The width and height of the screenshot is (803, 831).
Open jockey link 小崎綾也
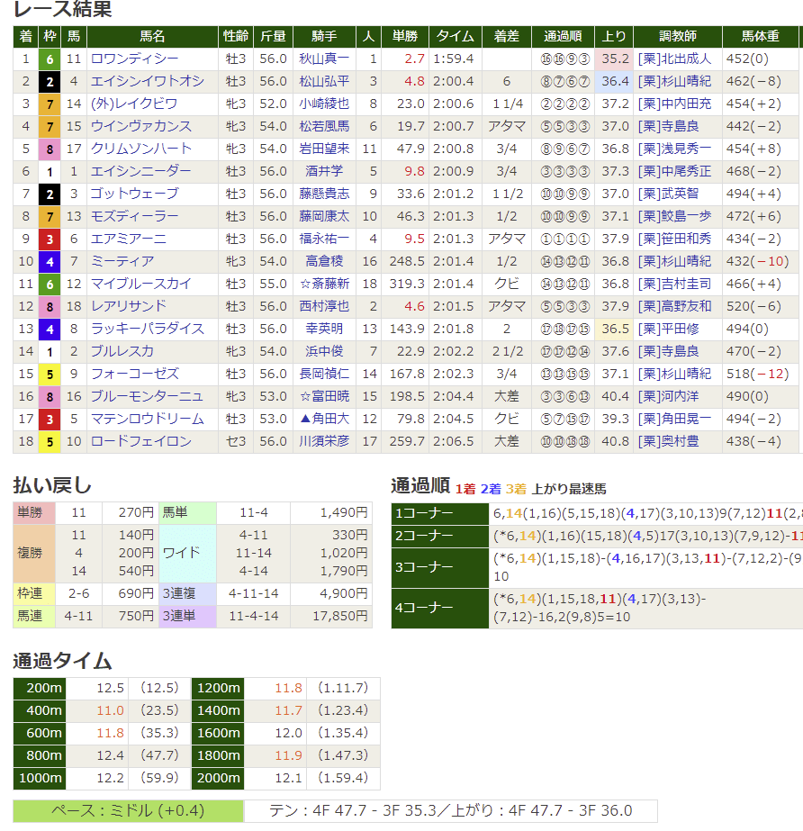pos(324,104)
